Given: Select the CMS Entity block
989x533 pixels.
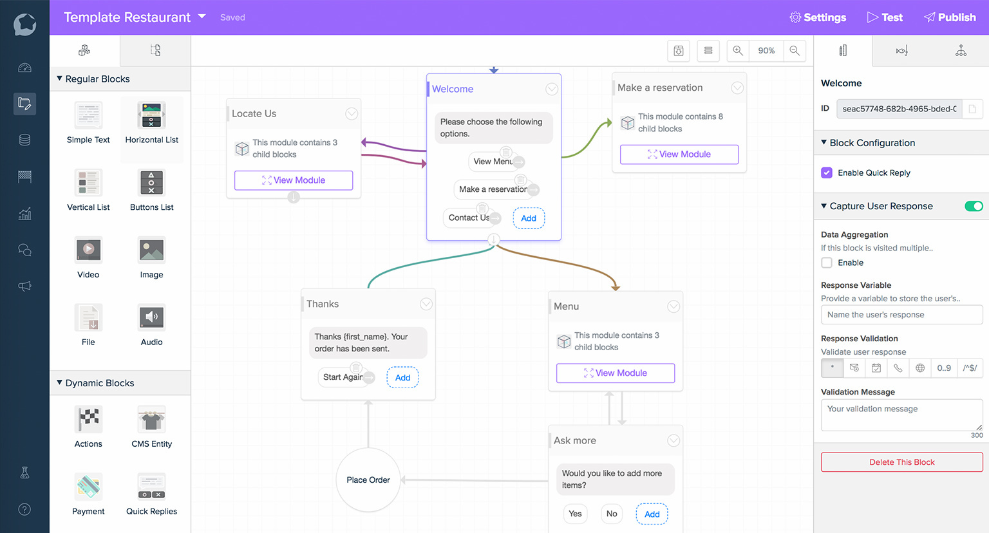Looking at the screenshot, I should (x=152, y=427).
